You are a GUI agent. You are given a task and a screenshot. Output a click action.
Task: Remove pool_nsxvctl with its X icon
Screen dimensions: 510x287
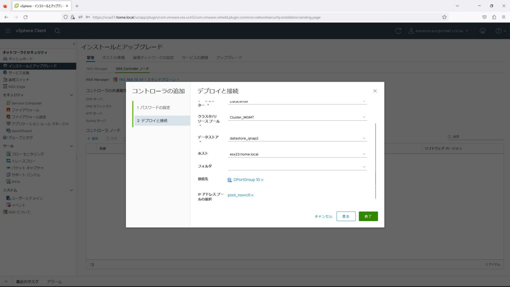click(252, 195)
